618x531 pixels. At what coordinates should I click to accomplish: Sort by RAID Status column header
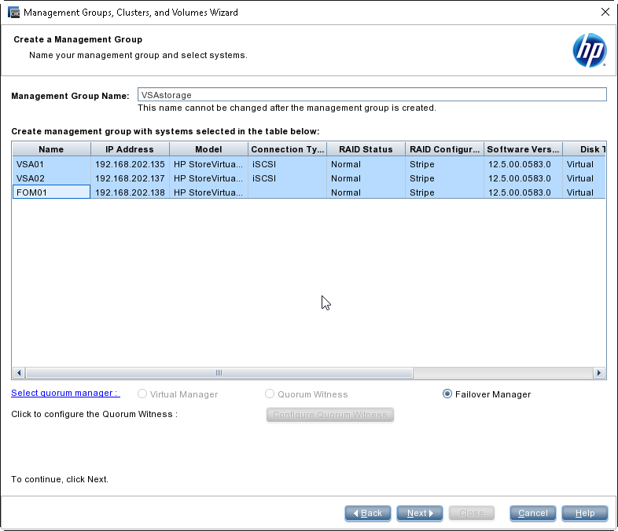point(366,149)
